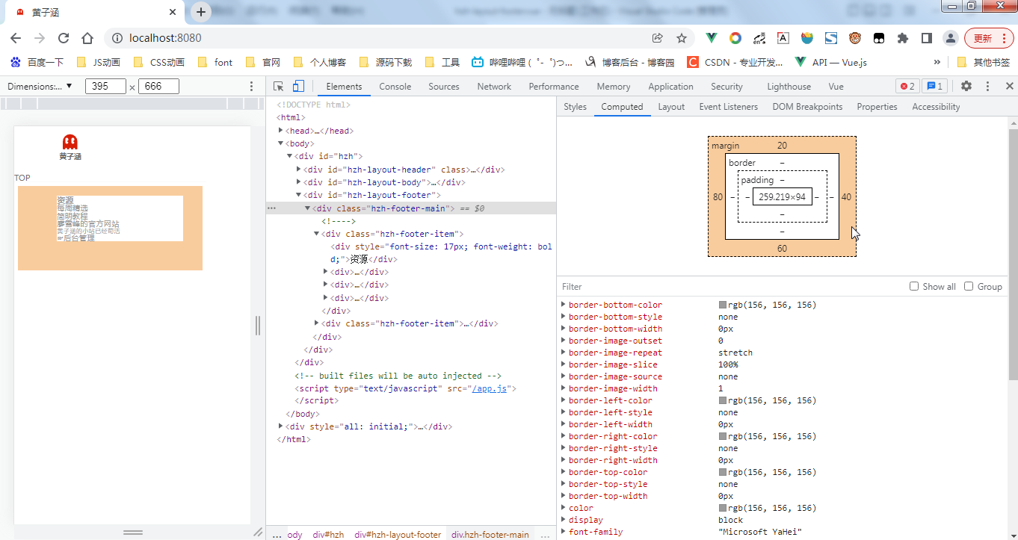Share this page via share icon
Viewport: 1018px width, 540px height.
[658, 38]
